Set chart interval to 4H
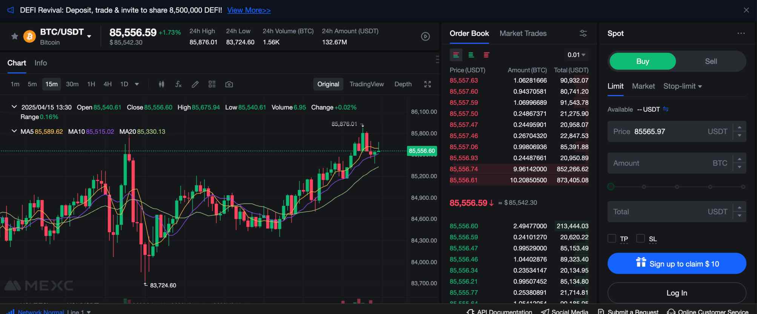757x314 pixels. pyautogui.click(x=107, y=84)
